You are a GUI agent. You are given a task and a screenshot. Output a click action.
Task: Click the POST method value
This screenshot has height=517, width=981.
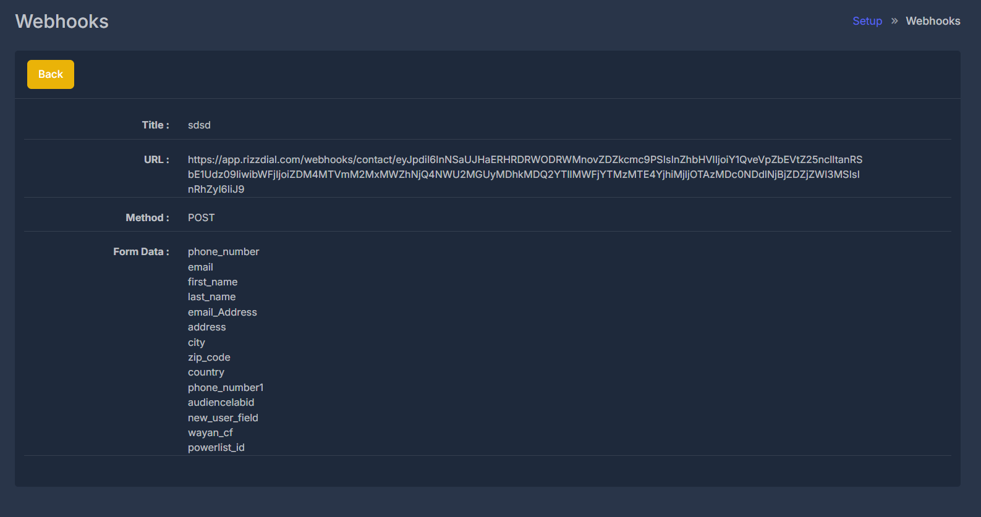[202, 217]
